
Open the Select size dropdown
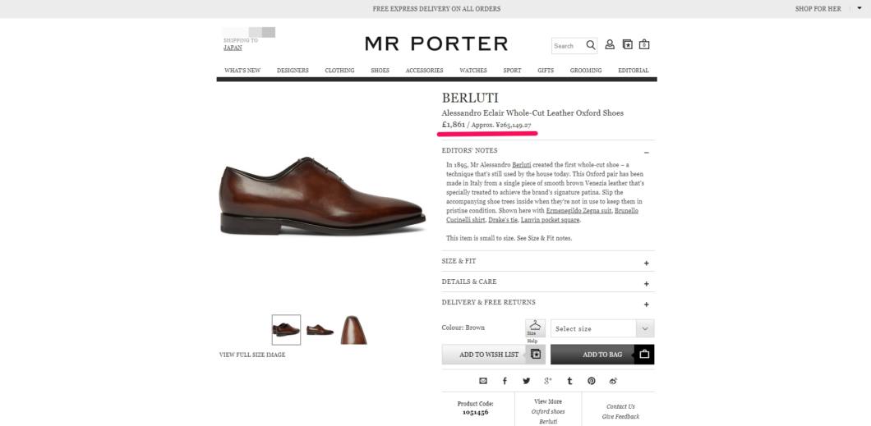click(602, 328)
